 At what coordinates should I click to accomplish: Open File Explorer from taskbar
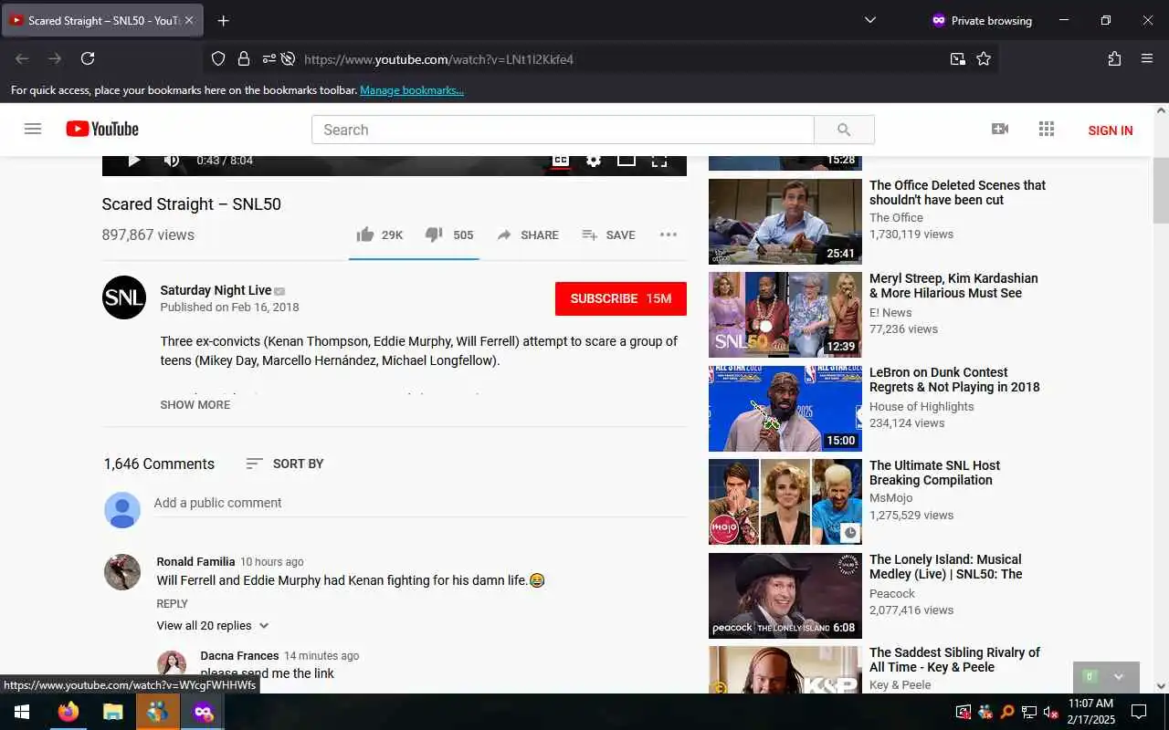(x=113, y=712)
